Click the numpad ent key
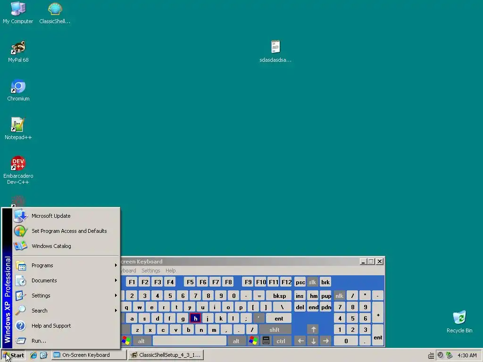 (x=378, y=336)
